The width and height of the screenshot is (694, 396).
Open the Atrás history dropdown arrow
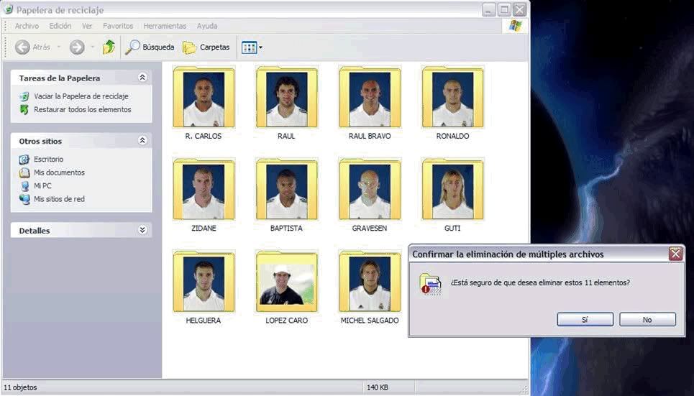[58, 47]
